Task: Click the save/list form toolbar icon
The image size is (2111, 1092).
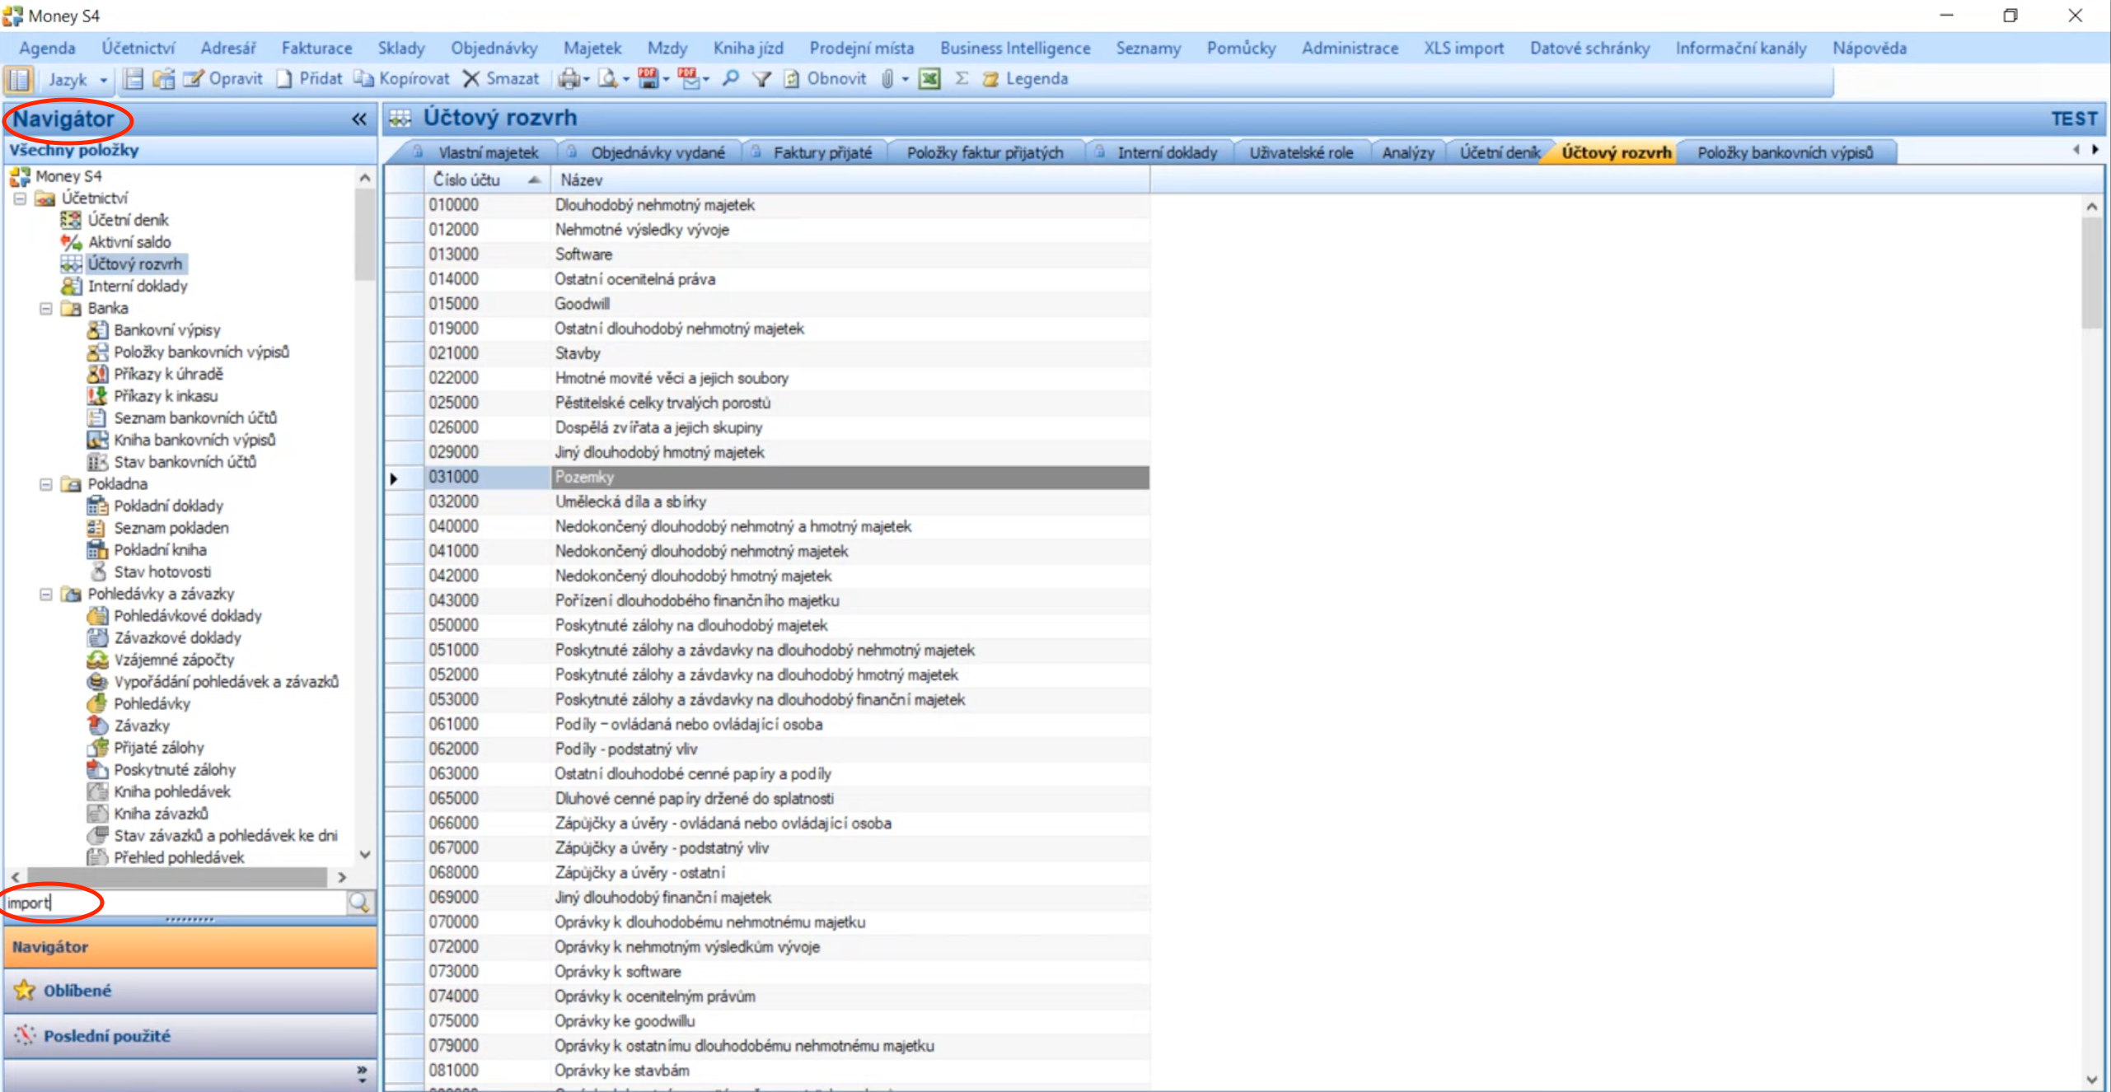Action: (x=133, y=79)
